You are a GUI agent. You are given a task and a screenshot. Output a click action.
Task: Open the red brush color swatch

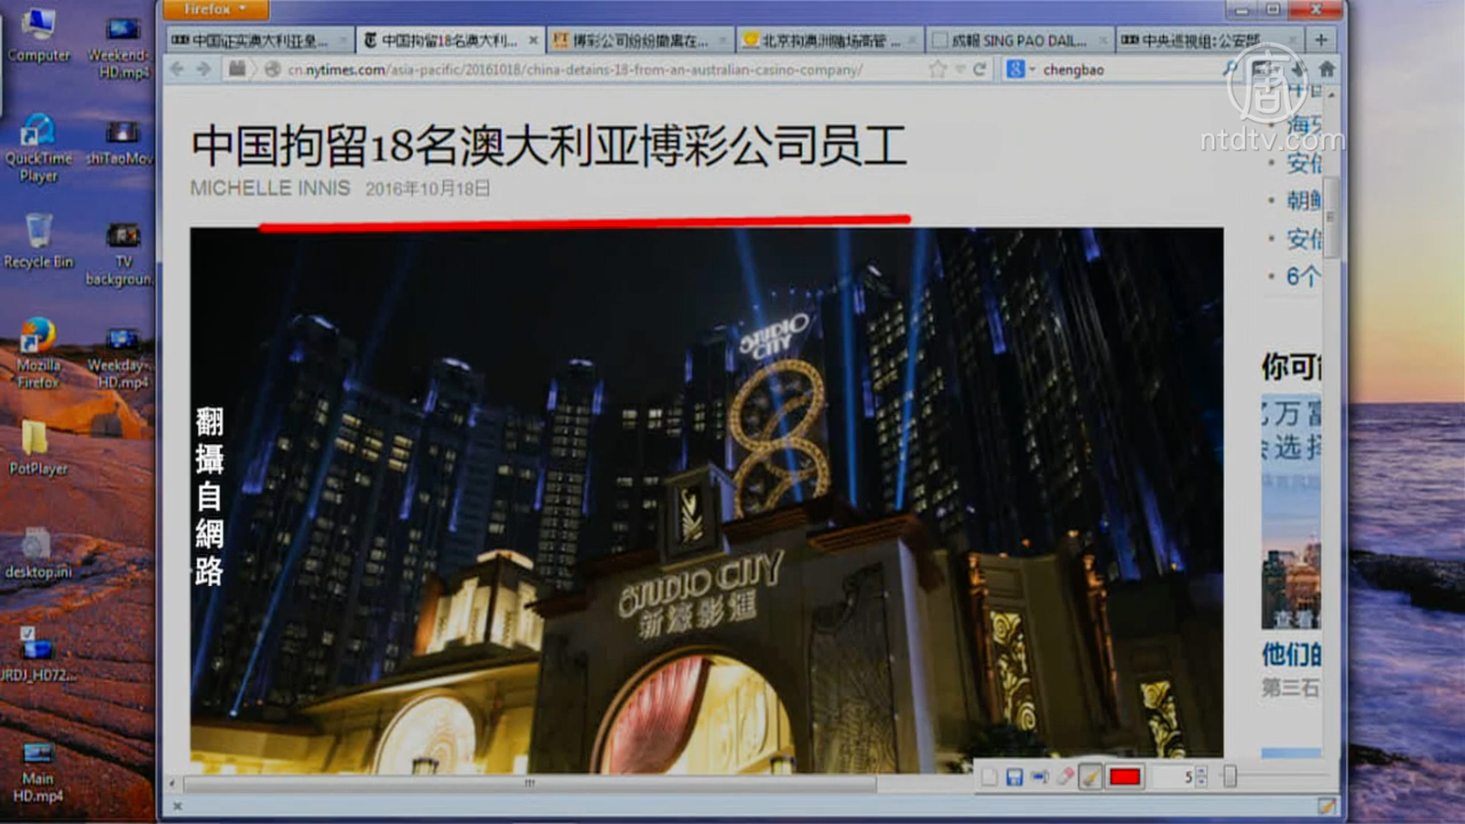[1124, 777]
